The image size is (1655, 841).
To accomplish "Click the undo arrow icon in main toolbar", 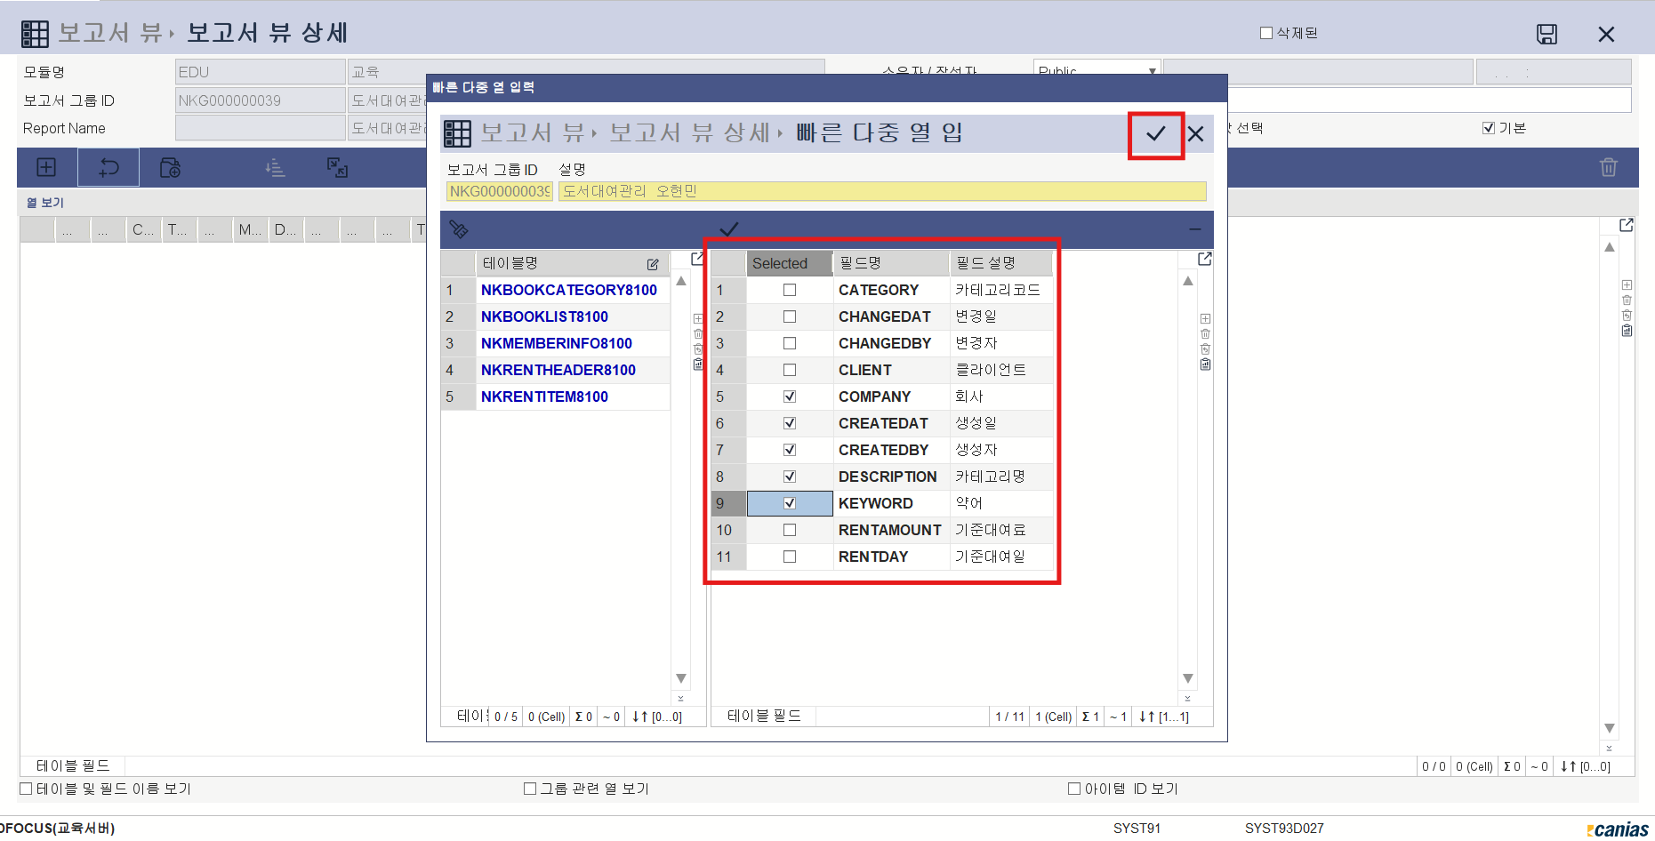I will 108,167.
